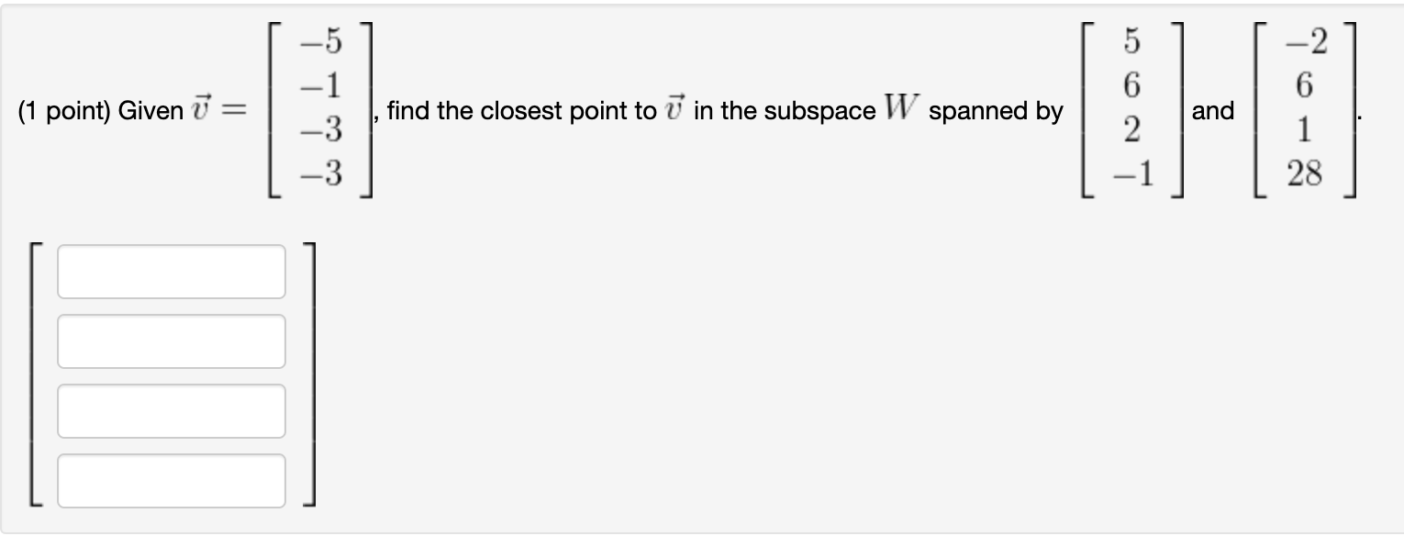Select the top entry field of the answer vector
This screenshot has height=558, width=1404.
click(171, 271)
